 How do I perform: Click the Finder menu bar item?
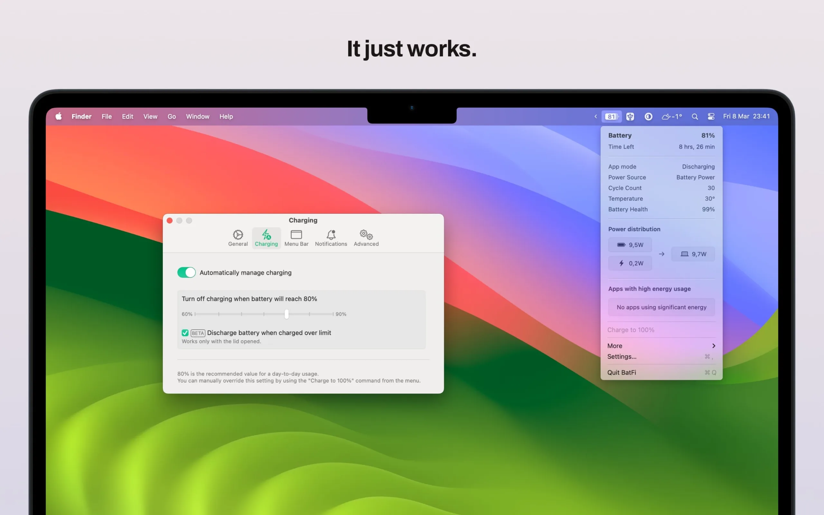click(x=81, y=116)
